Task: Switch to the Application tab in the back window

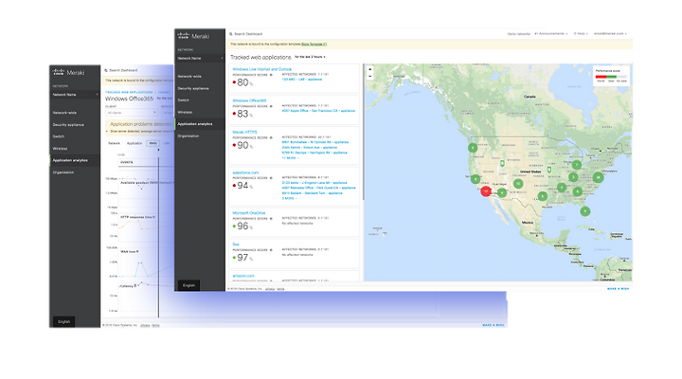Action: [x=135, y=143]
